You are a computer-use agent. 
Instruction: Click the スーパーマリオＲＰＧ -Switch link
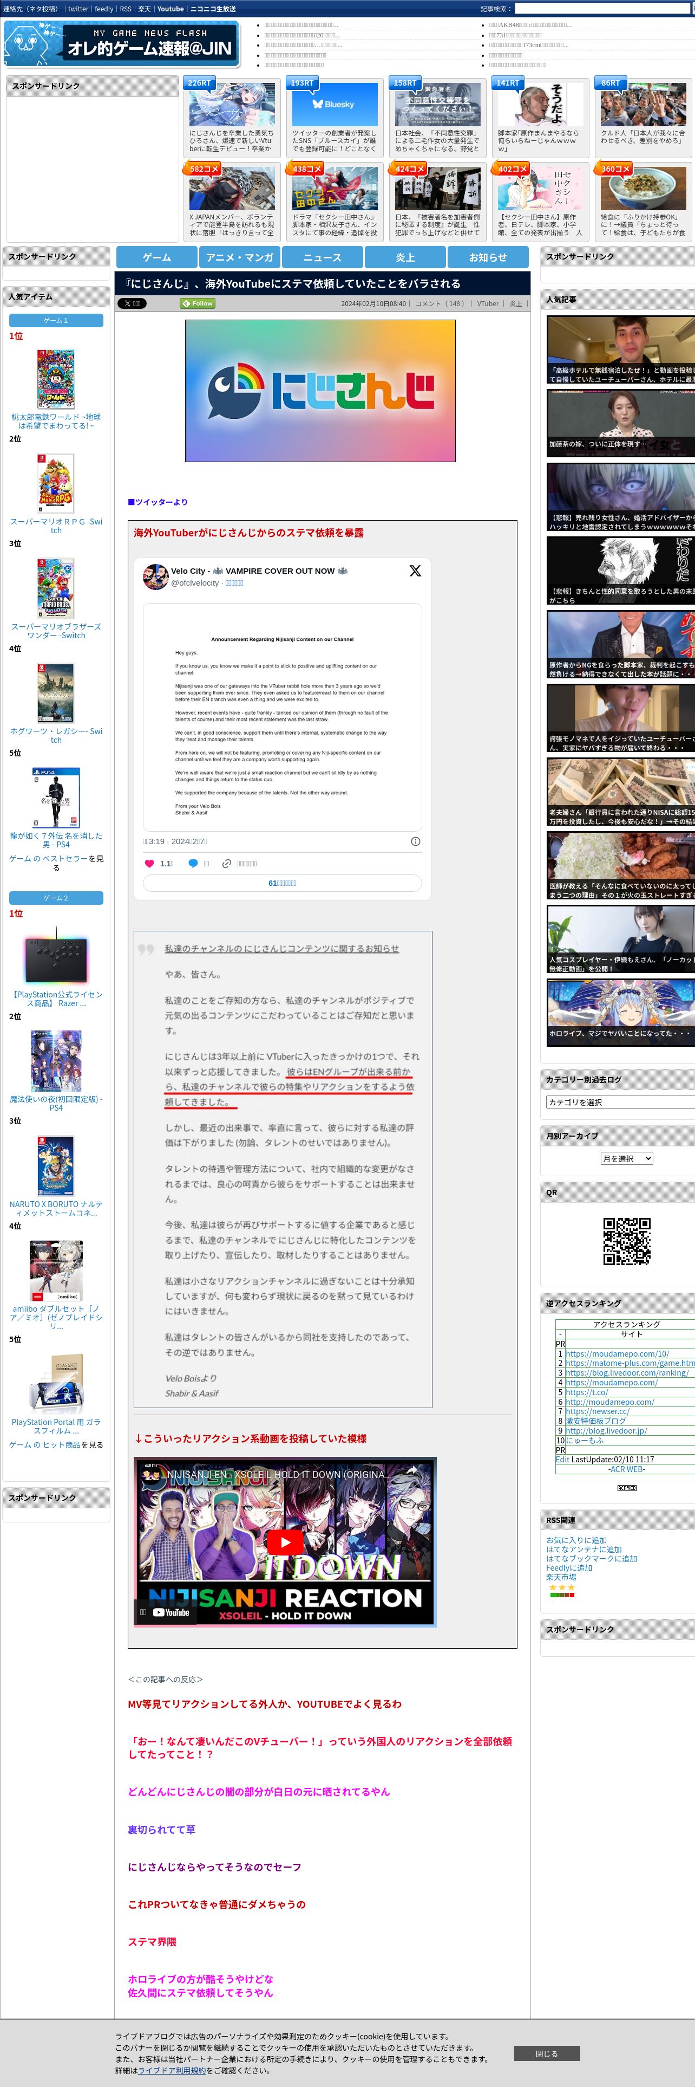click(x=56, y=526)
